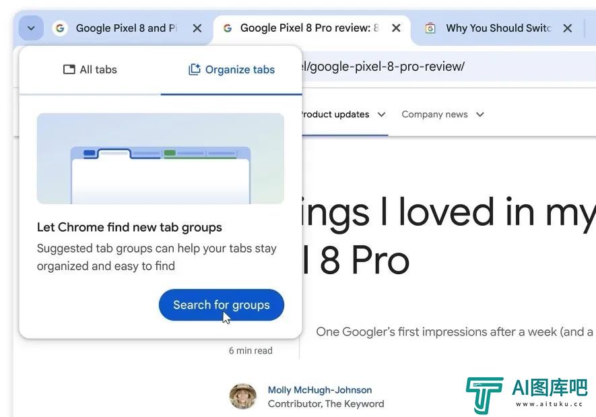Image resolution: width=596 pixels, height=417 pixels.
Task: Expand the Product updates dropdown chevron
Action: click(x=382, y=115)
